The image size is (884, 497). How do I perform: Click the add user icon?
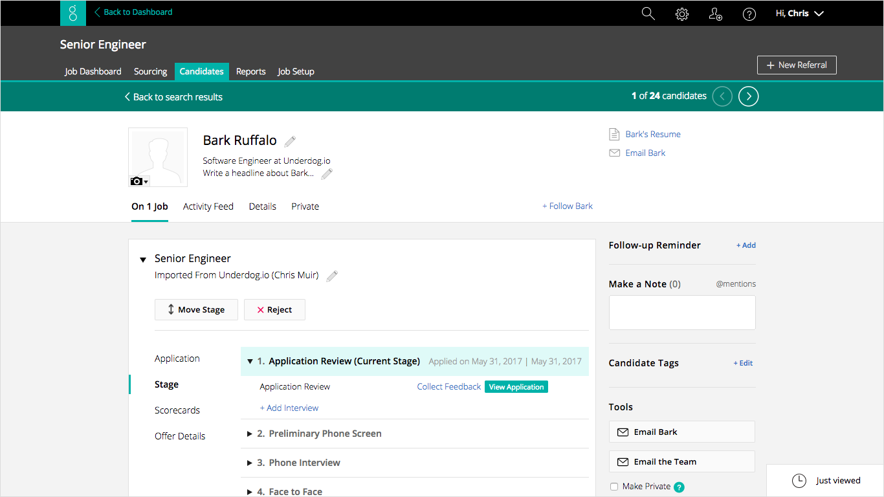point(715,14)
